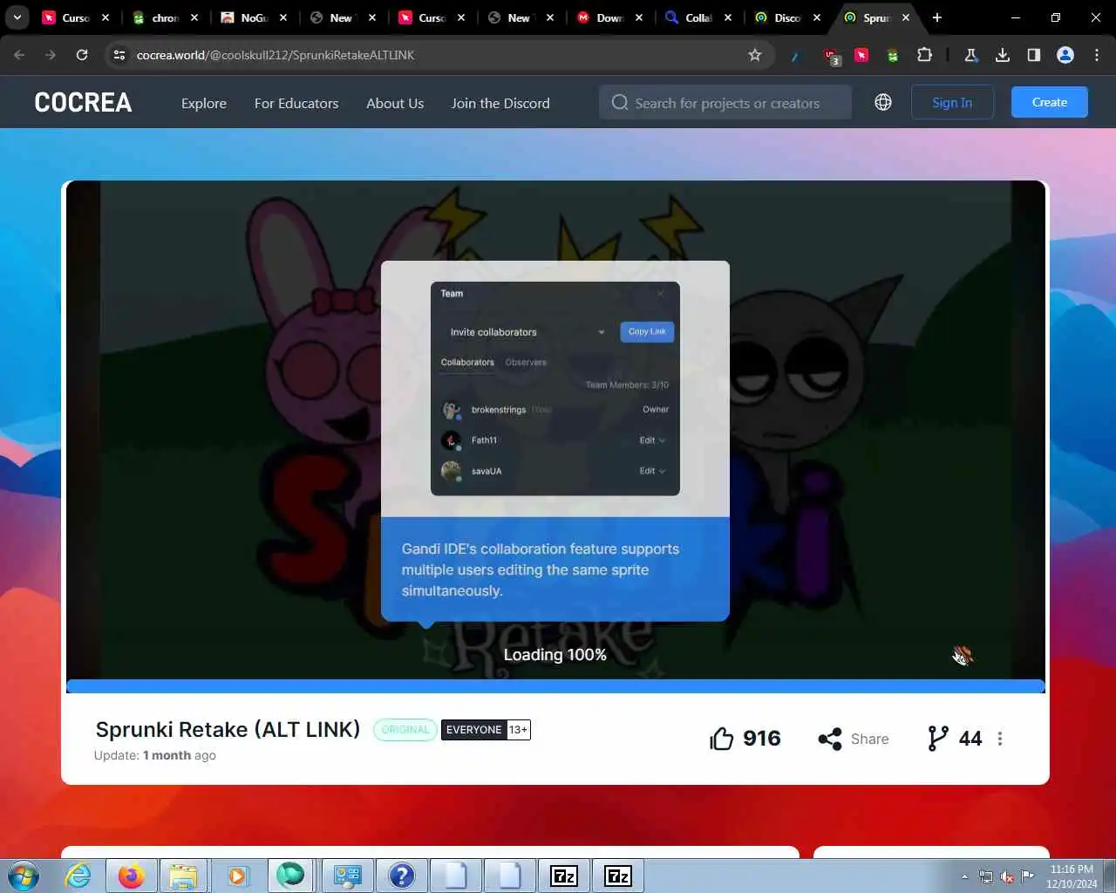Image resolution: width=1116 pixels, height=893 pixels.
Task: Show browser downloads
Action: click(1003, 55)
